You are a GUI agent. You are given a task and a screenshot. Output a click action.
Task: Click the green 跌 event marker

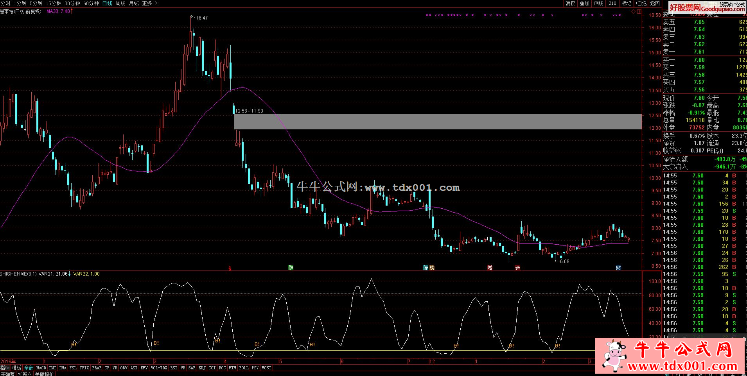pos(291,268)
